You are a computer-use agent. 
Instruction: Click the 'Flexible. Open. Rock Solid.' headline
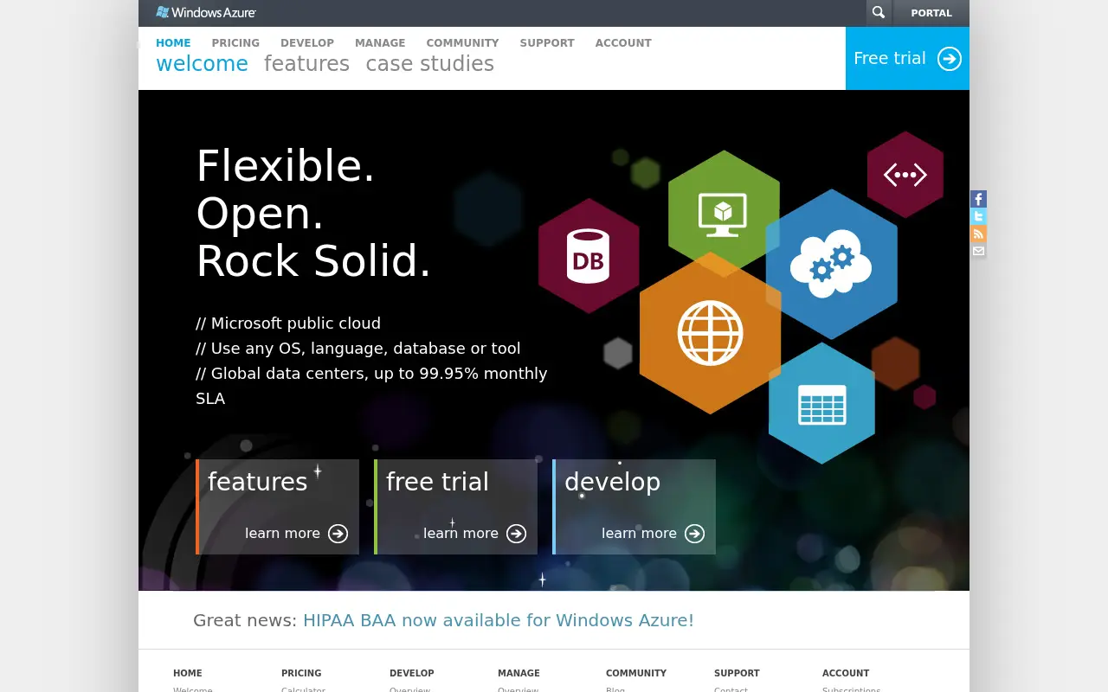(x=313, y=214)
